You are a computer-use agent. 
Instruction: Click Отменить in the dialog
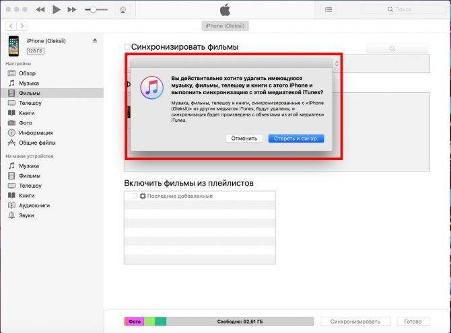tap(244, 139)
